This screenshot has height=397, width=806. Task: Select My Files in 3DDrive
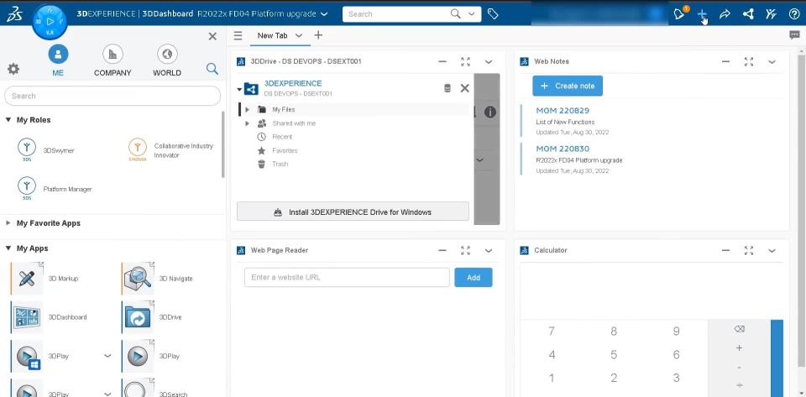point(284,109)
